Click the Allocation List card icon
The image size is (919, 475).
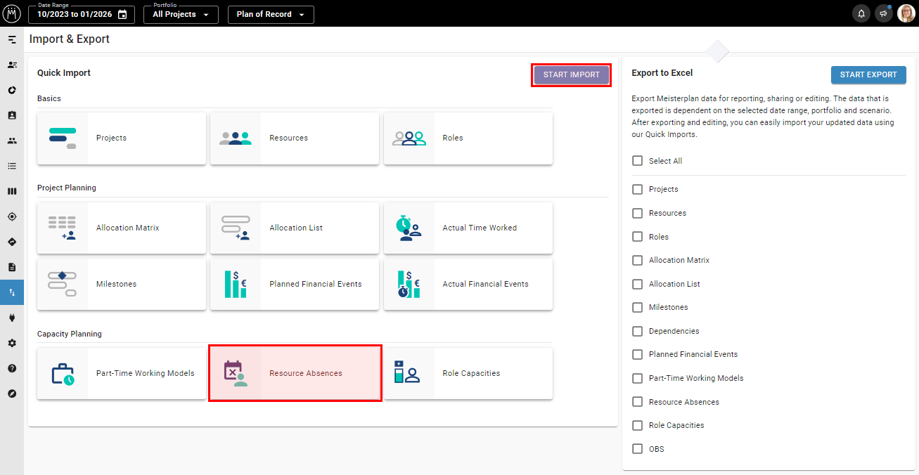[x=236, y=228]
